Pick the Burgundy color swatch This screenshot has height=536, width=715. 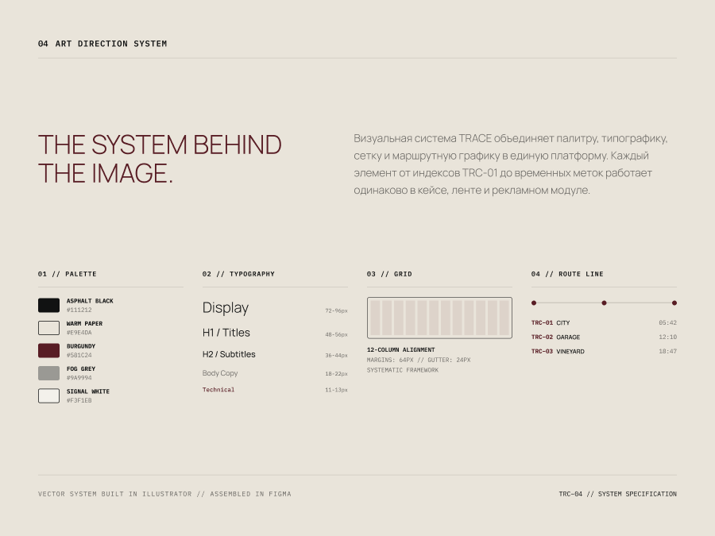pos(48,350)
